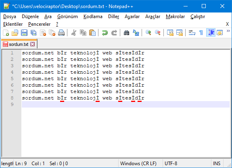Save the current file
Image resolution: width=232 pixels, height=168 pixels.
coord(24,33)
